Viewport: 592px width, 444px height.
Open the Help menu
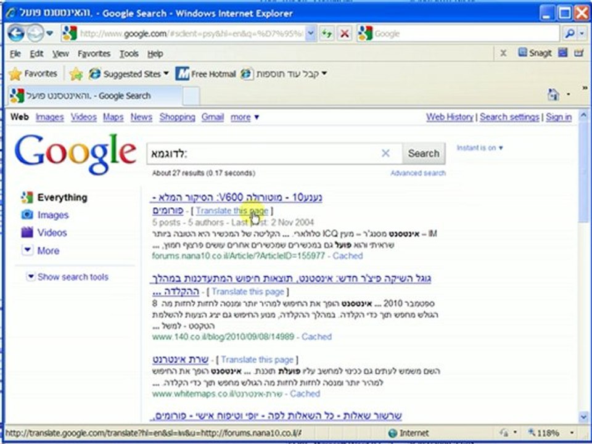[155, 54]
